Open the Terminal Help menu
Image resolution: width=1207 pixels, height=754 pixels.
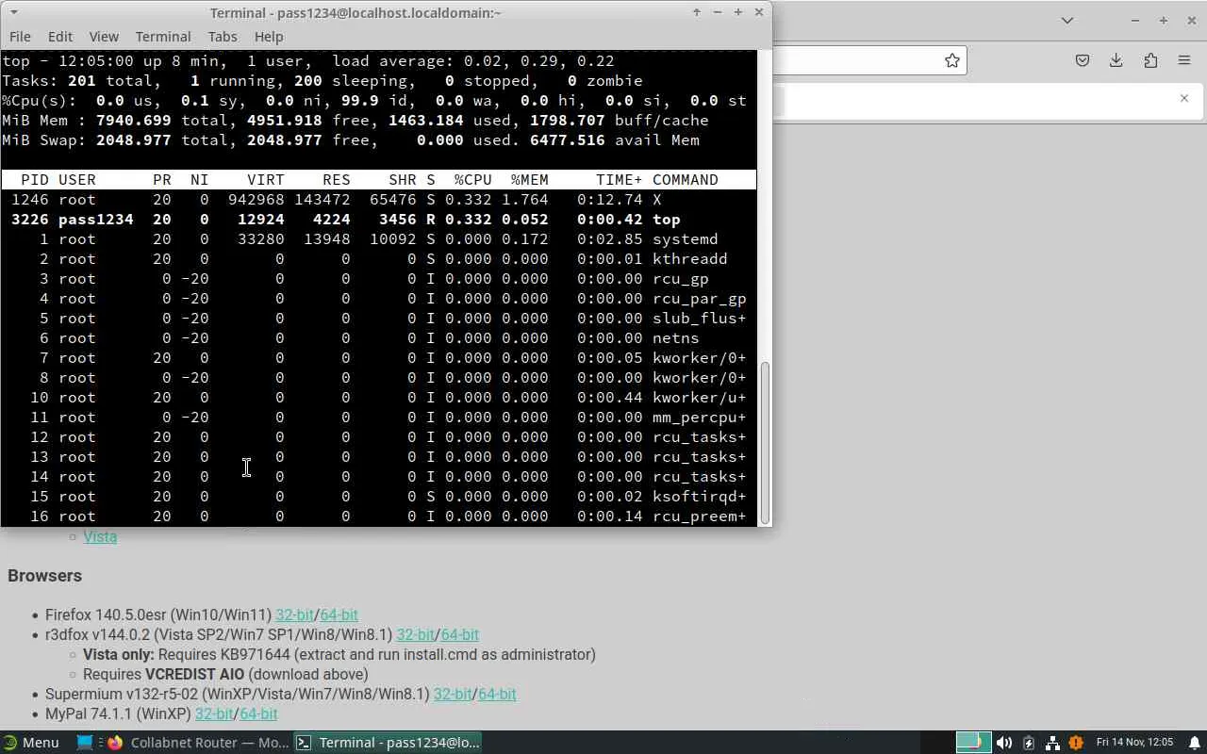pos(269,36)
